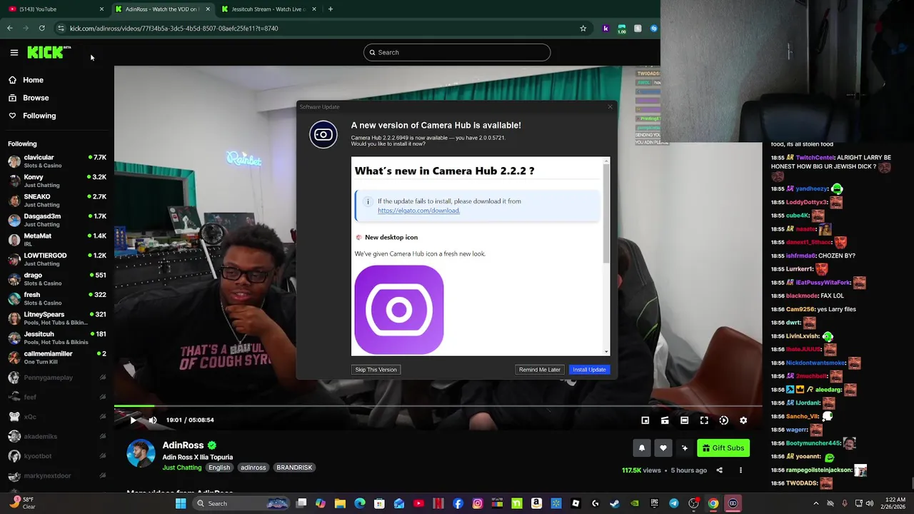Click Install Update in Camera Hub dialog
The width and height of the screenshot is (914, 514).
point(589,370)
